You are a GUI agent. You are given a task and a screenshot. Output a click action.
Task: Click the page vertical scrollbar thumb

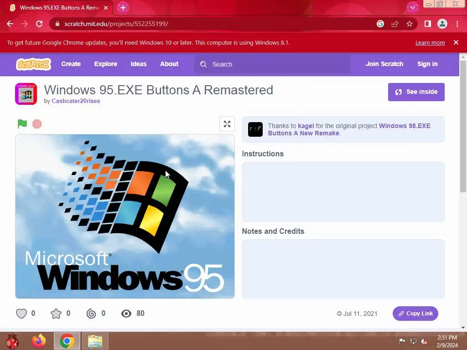point(463,126)
